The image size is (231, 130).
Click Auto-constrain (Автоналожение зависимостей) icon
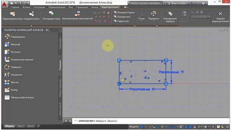click(77, 14)
